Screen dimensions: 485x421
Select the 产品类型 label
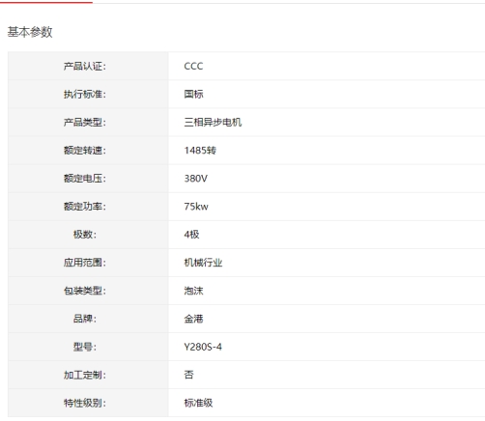coord(85,123)
